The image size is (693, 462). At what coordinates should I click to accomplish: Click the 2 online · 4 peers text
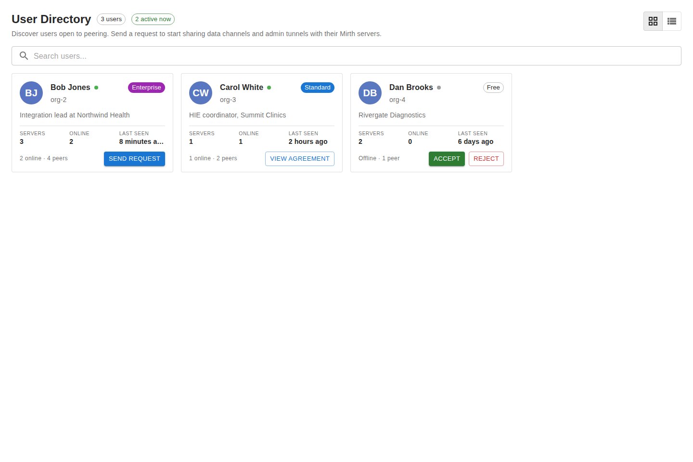(x=44, y=158)
